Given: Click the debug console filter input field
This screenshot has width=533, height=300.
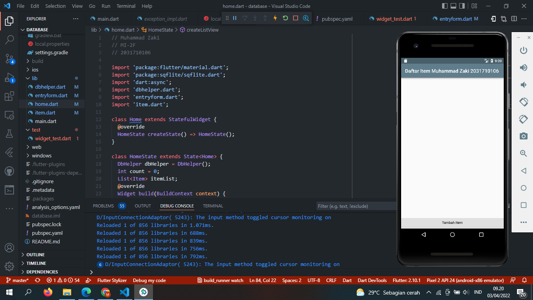Looking at the screenshot, I should [356, 206].
